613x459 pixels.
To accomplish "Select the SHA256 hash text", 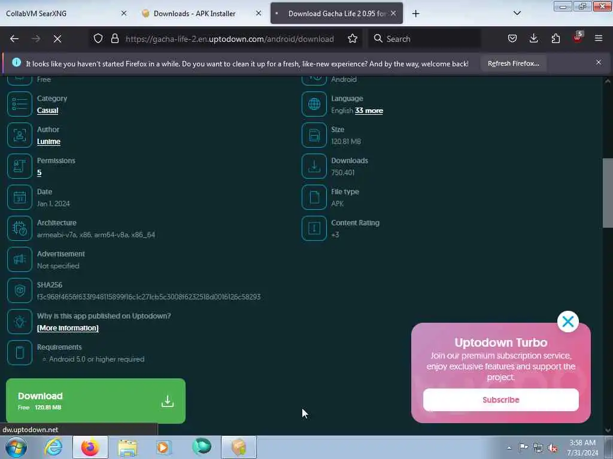I will [x=148, y=296].
